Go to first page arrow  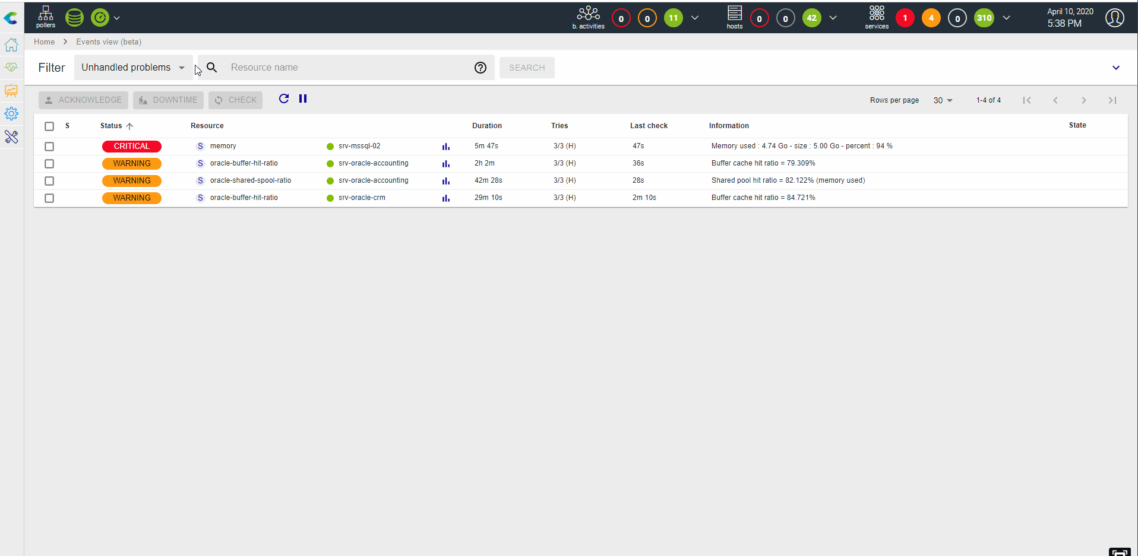point(1027,100)
